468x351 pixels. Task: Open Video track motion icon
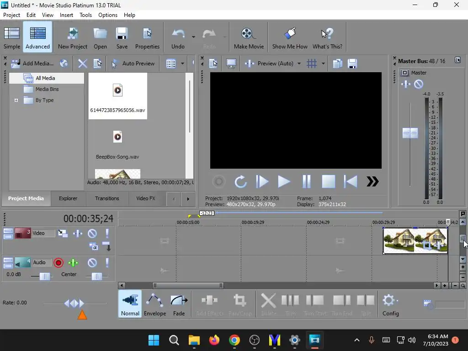pyautogui.click(x=63, y=233)
